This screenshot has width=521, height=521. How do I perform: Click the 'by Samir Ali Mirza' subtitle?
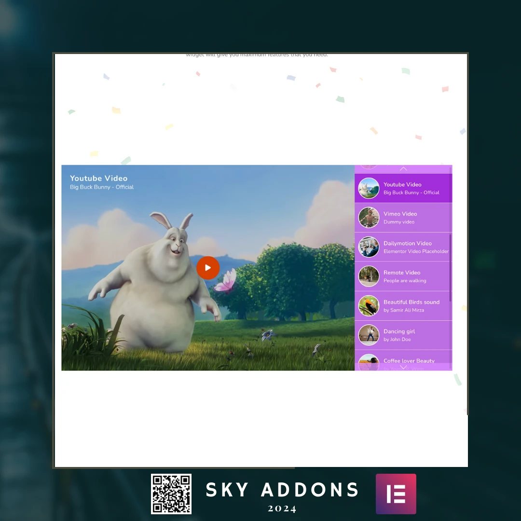(x=404, y=310)
